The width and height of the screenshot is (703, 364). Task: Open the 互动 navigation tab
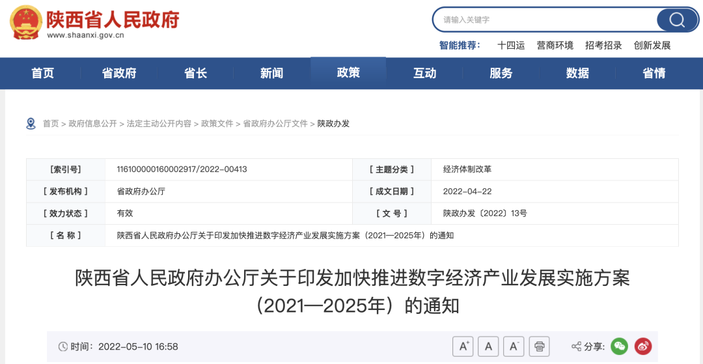(x=424, y=73)
